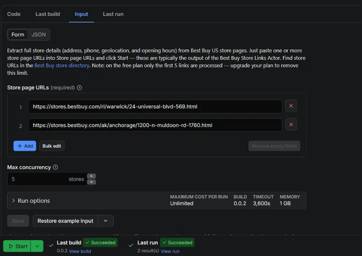Click the green Start button

(17, 246)
